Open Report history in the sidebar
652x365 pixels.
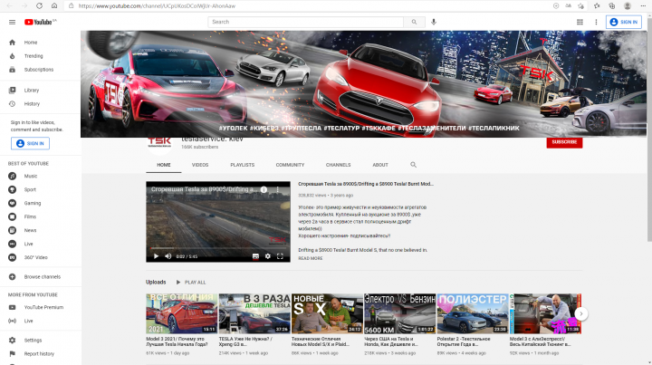pyautogui.click(x=41, y=354)
